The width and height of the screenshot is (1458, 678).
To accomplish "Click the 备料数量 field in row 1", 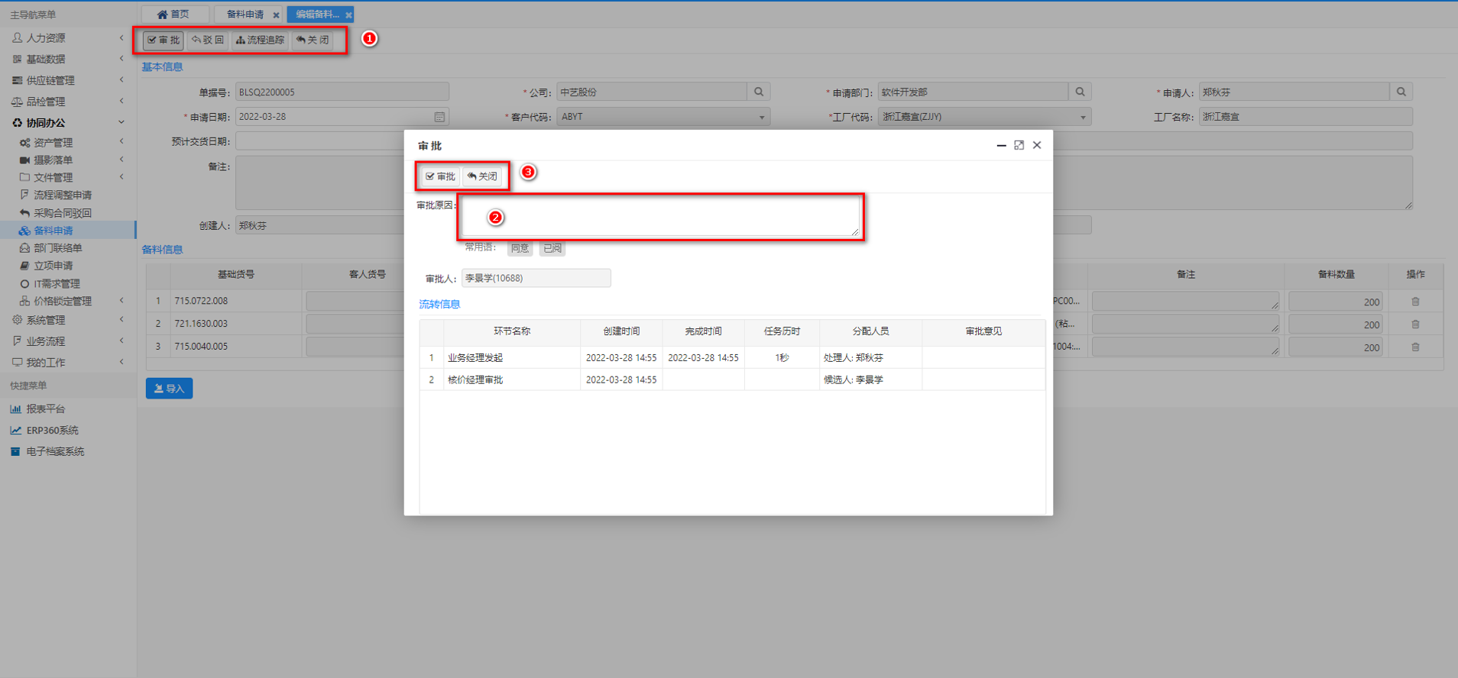I will [1336, 302].
